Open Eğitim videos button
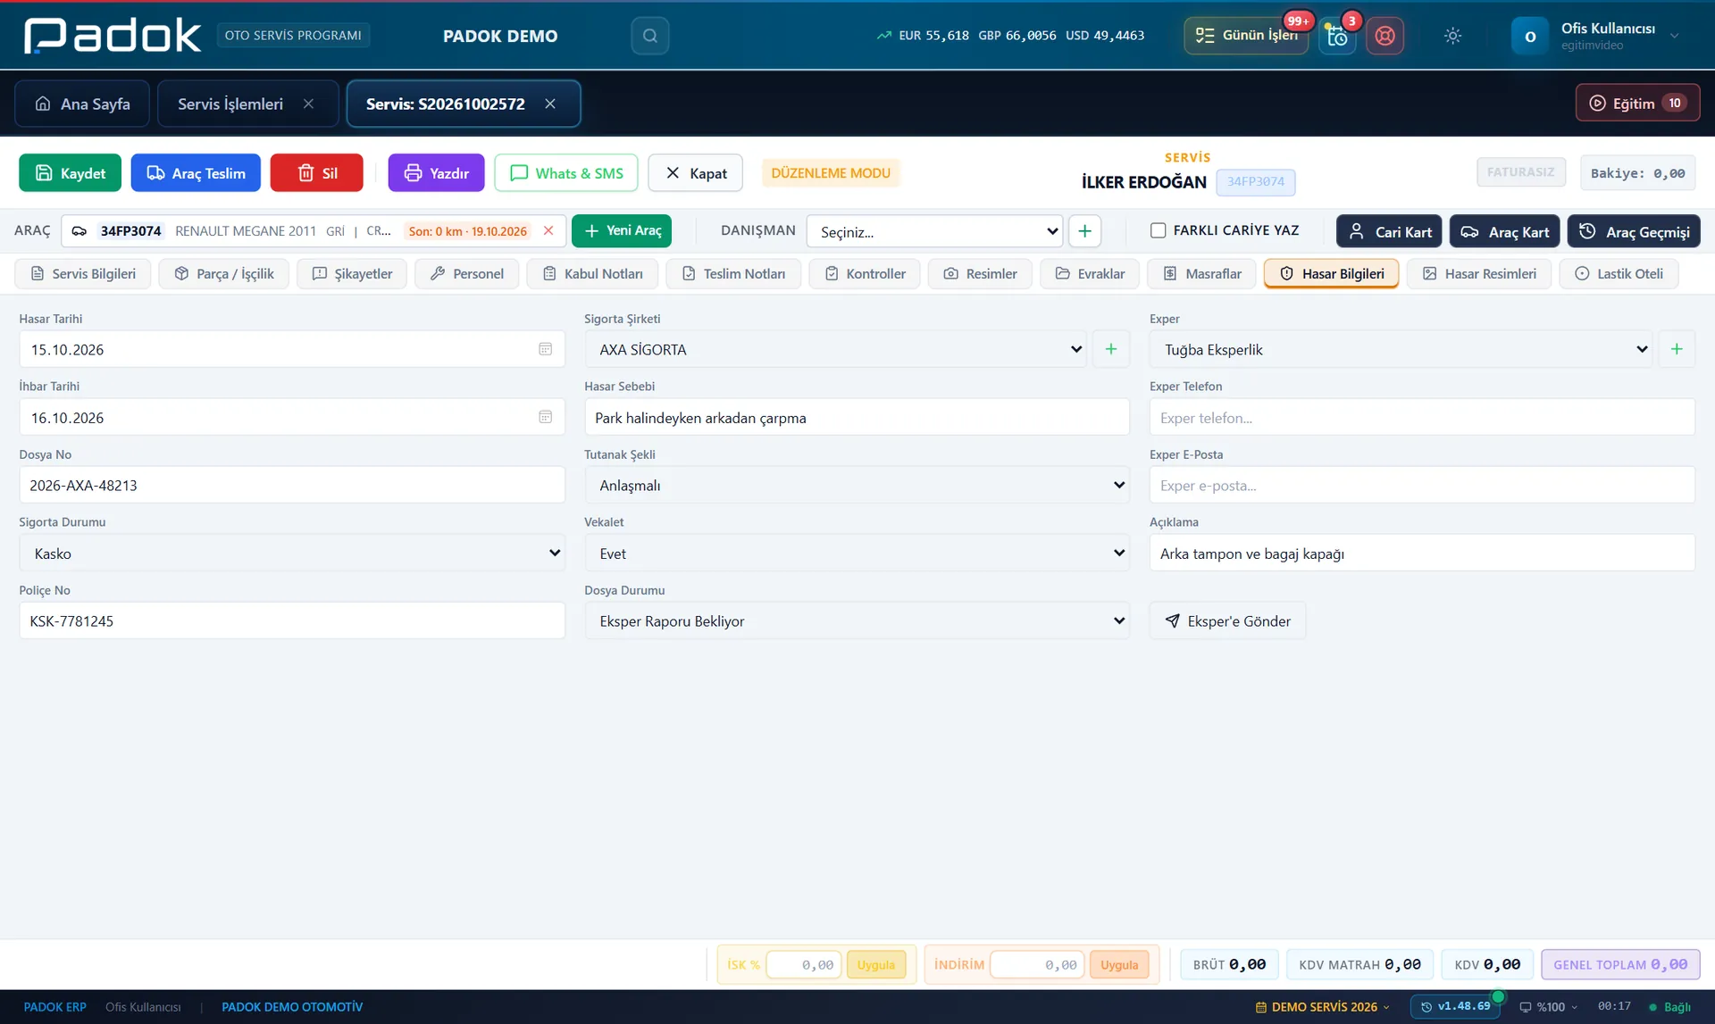This screenshot has height=1024, width=1715. [1636, 103]
